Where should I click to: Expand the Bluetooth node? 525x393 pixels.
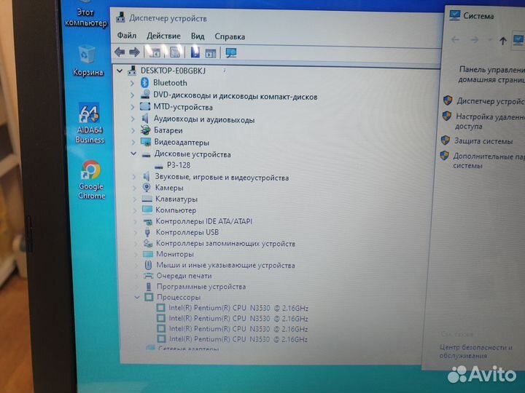[x=132, y=83]
